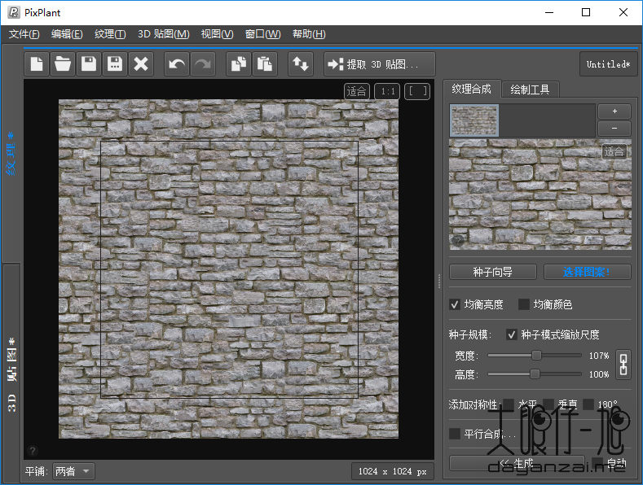Open 帮助(H) menu
Image resolution: width=643 pixels, height=485 pixels.
click(x=309, y=34)
